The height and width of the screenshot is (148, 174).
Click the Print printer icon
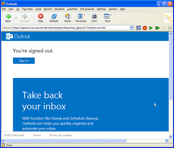[94, 16]
